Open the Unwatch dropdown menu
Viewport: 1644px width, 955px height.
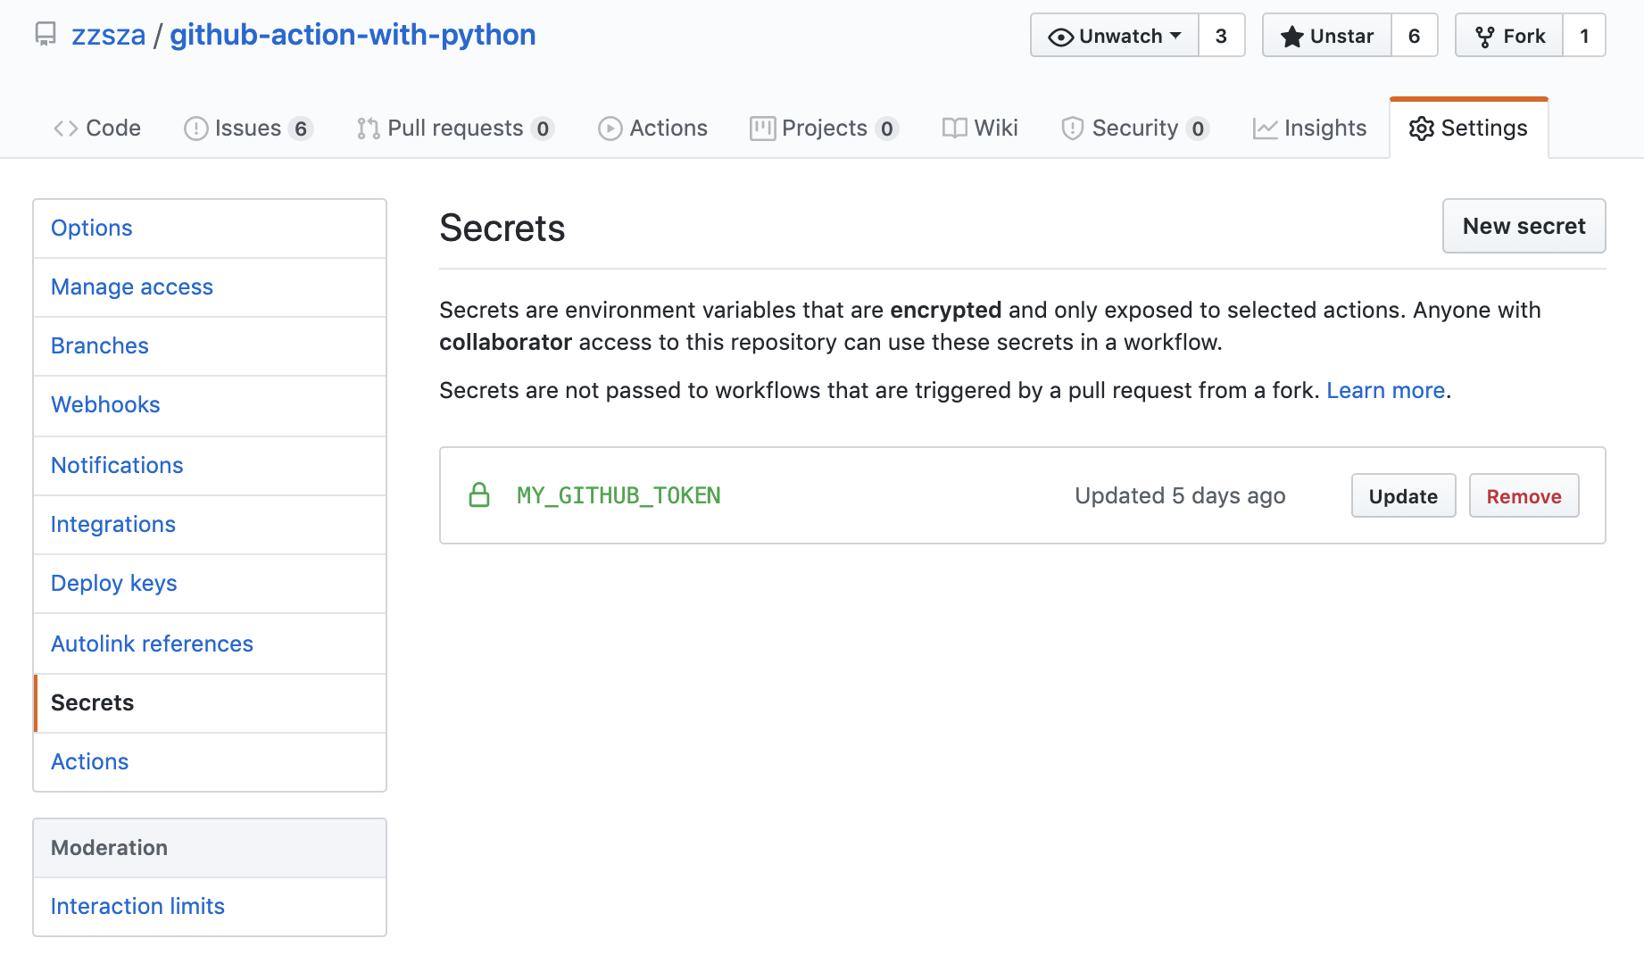pos(1115,36)
